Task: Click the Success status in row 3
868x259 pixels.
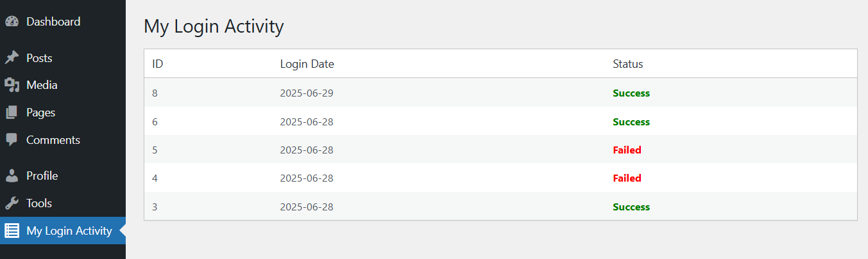Action: tap(631, 207)
